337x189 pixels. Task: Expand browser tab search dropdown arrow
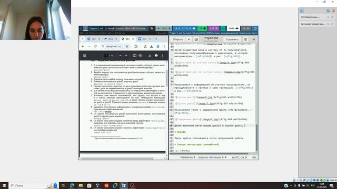point(83,39)
